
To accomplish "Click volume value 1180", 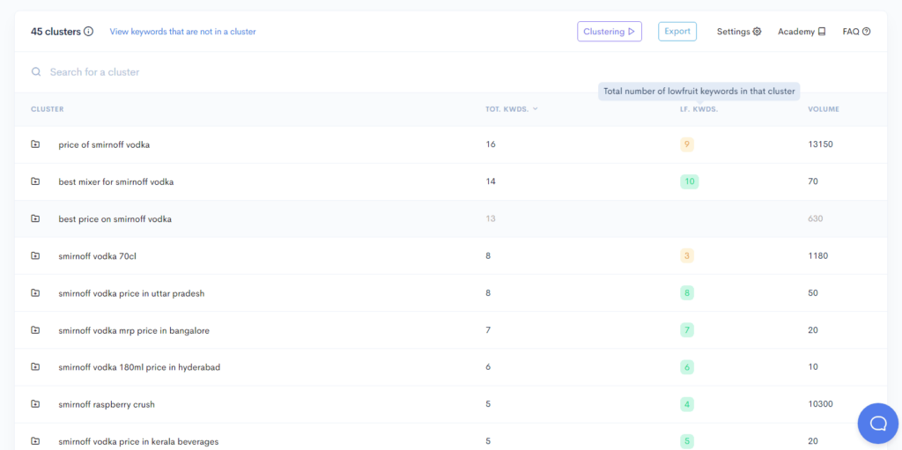I will tap(818, 256).
